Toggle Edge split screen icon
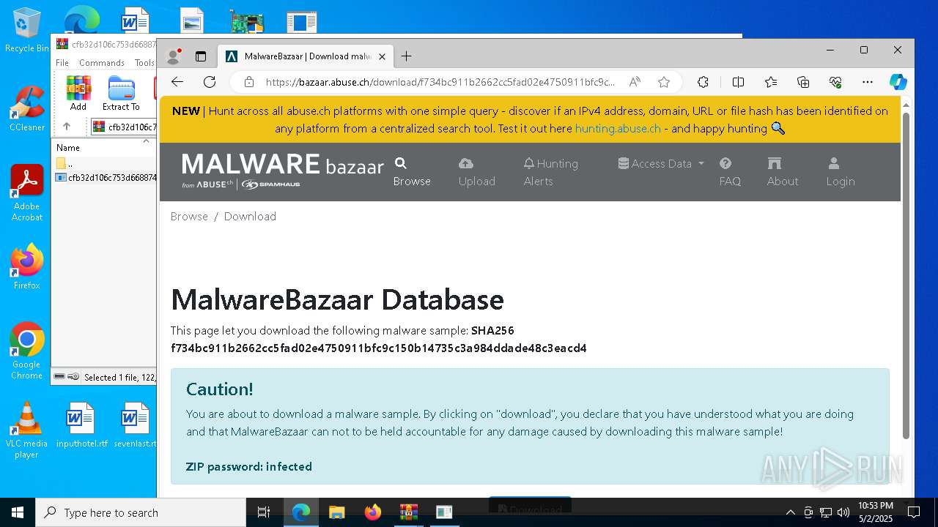Screen dimensions: 938x527 [x=739, y=82]
